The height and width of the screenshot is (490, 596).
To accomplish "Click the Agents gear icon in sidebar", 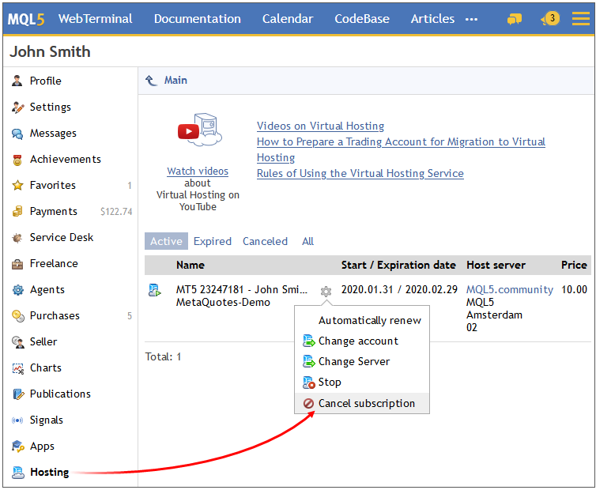I will tap(17, 290).
